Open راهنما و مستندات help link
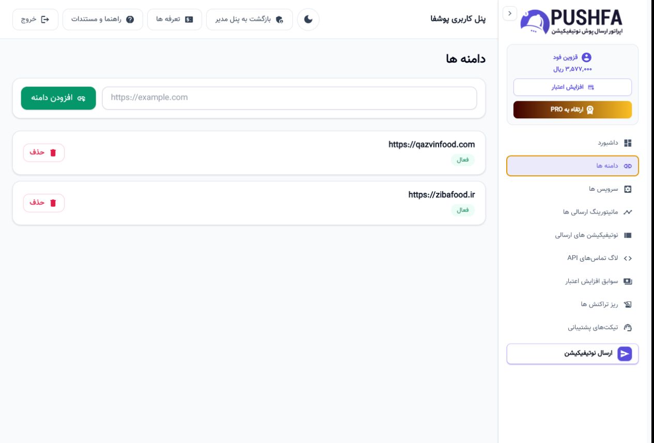The height and width of the screenshot is (443, 654). (x=103, y=20)
